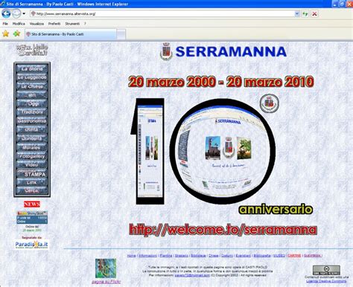Open the Visualizza menu
Screen dimensions: 353x287
tap(36, 24)
